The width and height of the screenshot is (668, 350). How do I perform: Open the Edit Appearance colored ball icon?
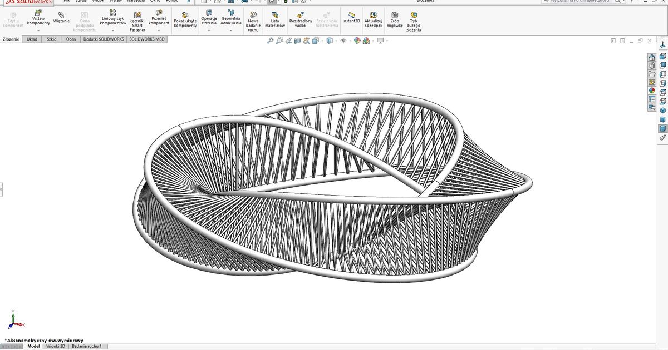coord(357,41)
